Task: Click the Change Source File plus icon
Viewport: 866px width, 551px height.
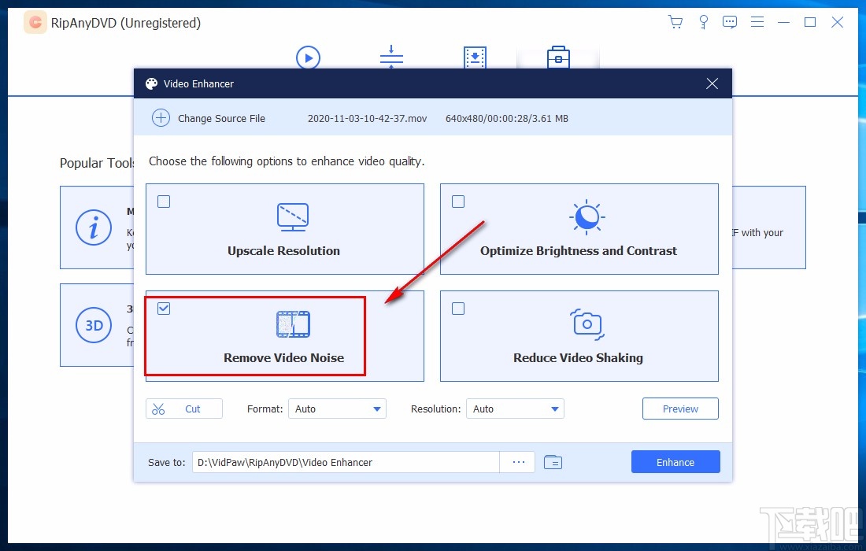Action: click(161, 118)
